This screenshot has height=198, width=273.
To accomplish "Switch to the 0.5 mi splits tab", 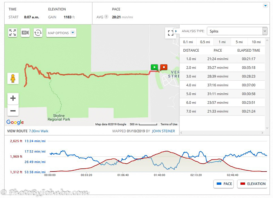I will (x=205, y=42).
